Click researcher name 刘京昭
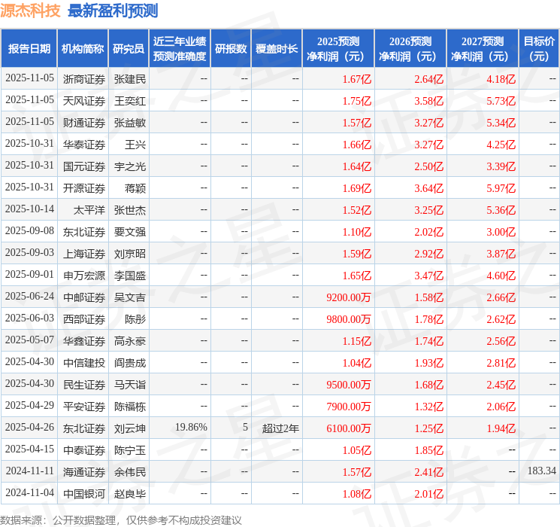Image resolution: width=560 pixels, height=527 pixels. pyautogui.click(x=130, y=254)
